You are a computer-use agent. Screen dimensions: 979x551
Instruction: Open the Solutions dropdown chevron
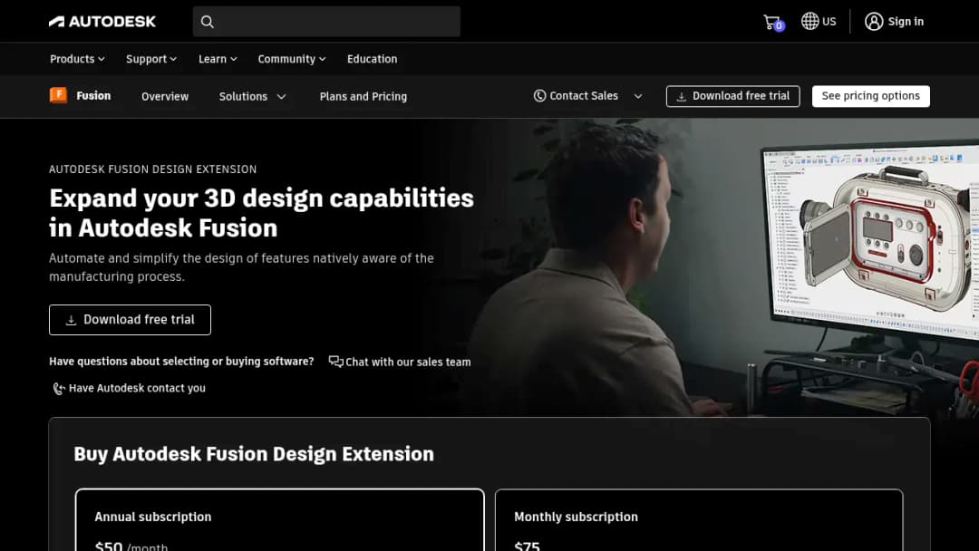[282, 97]
